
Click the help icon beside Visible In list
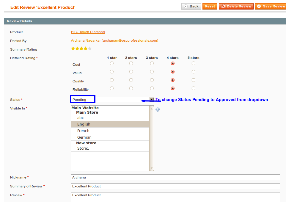[x=158, y=109]
